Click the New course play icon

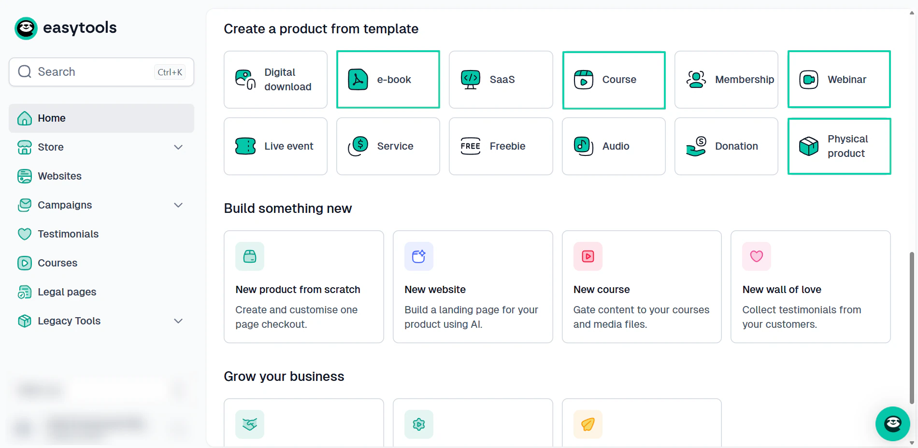tap(588, 256)
